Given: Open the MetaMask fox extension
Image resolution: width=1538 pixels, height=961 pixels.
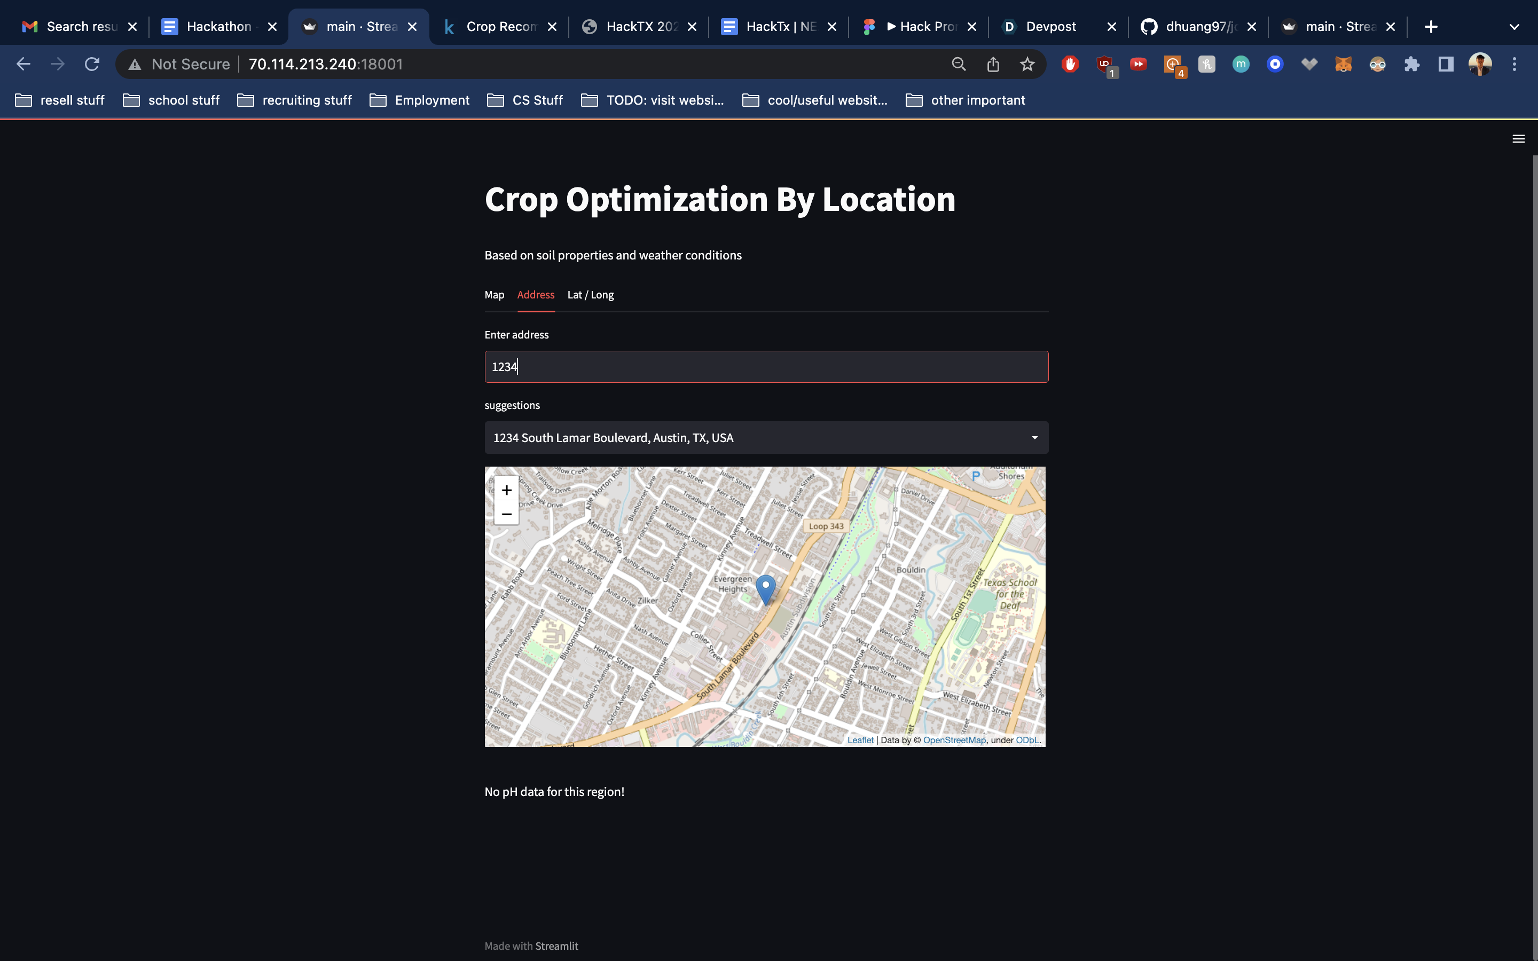Looking at the screenshot, I should [1343, 64].
